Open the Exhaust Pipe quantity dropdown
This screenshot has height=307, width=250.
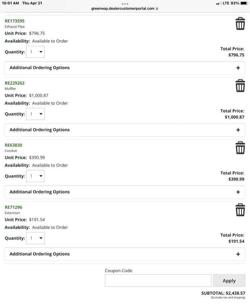pos(35,52)
